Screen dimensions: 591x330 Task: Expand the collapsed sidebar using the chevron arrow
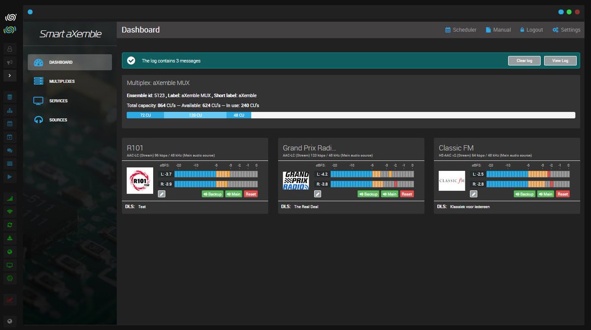point(10,75)
